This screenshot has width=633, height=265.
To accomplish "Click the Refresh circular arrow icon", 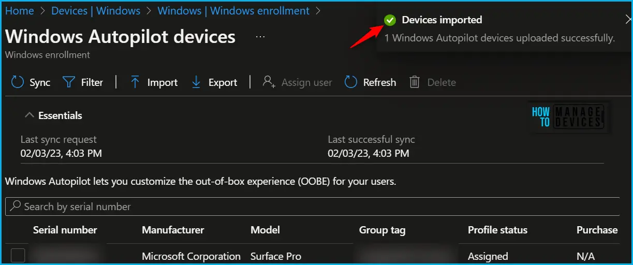I will [x=351, y=82].
